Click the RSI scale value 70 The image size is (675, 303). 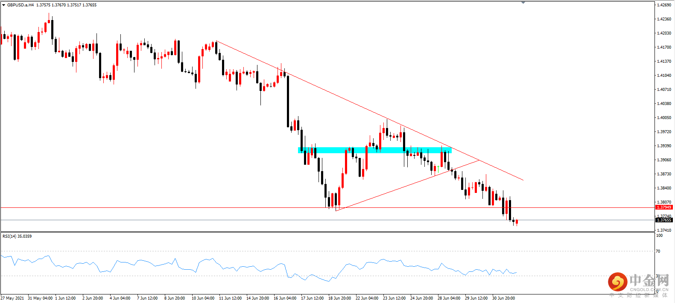click(x=658, y=251)
